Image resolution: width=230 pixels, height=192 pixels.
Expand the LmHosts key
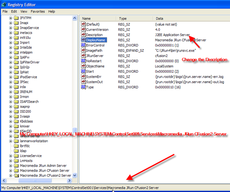10,161
